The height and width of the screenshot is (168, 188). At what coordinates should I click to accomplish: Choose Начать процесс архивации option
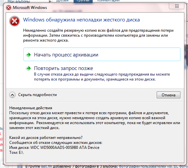point(102,54)
